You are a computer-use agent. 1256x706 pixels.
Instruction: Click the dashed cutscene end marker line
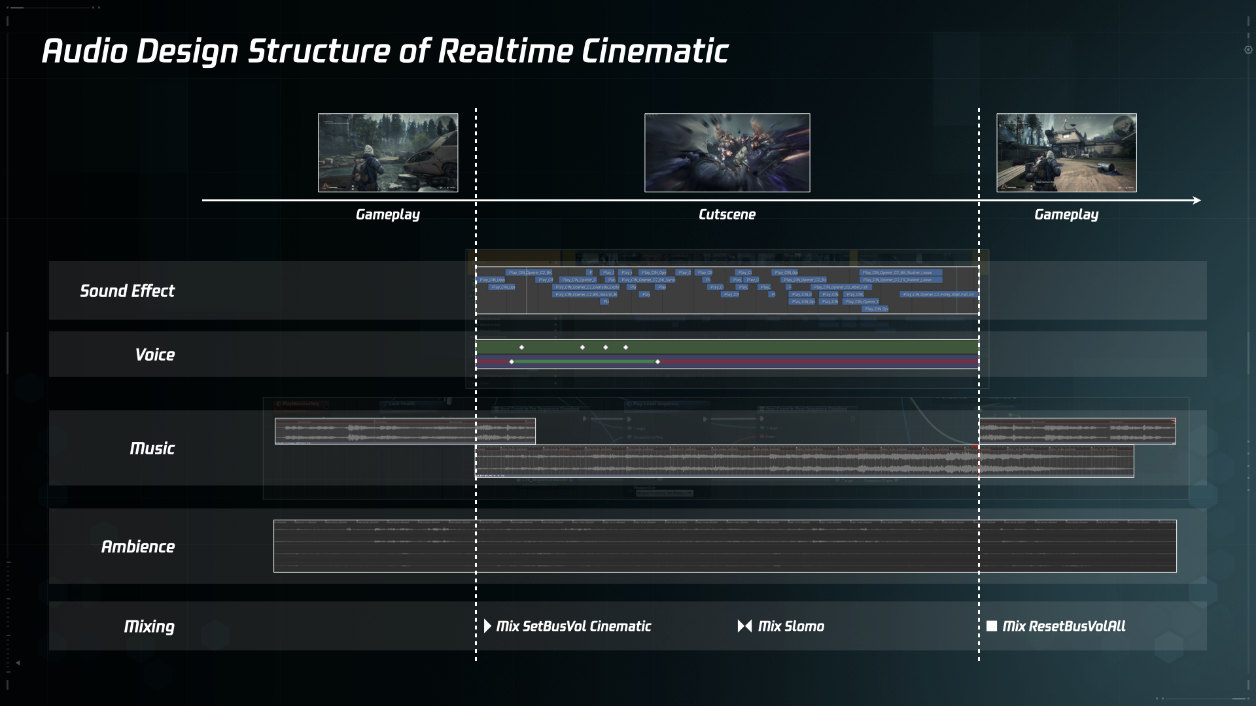tap(979, 384)
